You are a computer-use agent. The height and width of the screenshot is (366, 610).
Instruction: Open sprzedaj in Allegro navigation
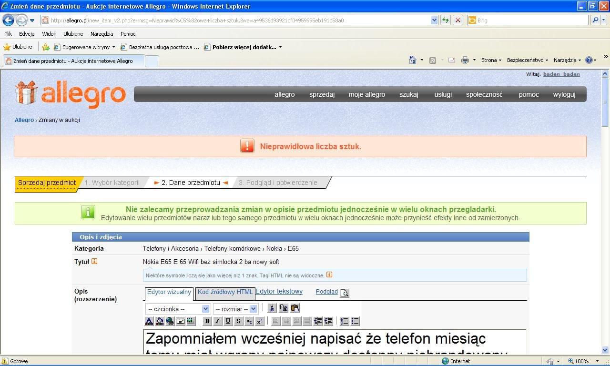point(322,94)
